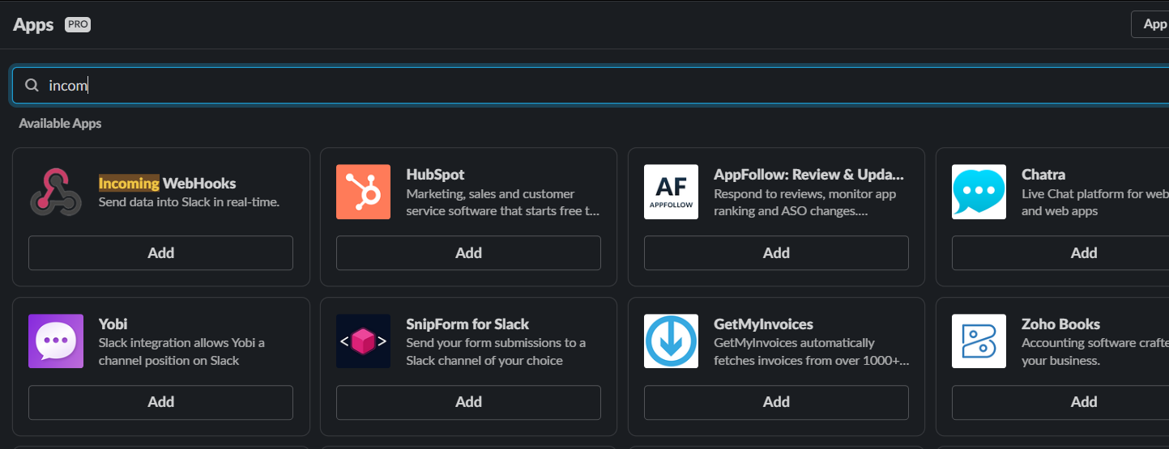Click the Yobi purple chat icon
The image size is (1169, 449).
click(x=56, y=341)
